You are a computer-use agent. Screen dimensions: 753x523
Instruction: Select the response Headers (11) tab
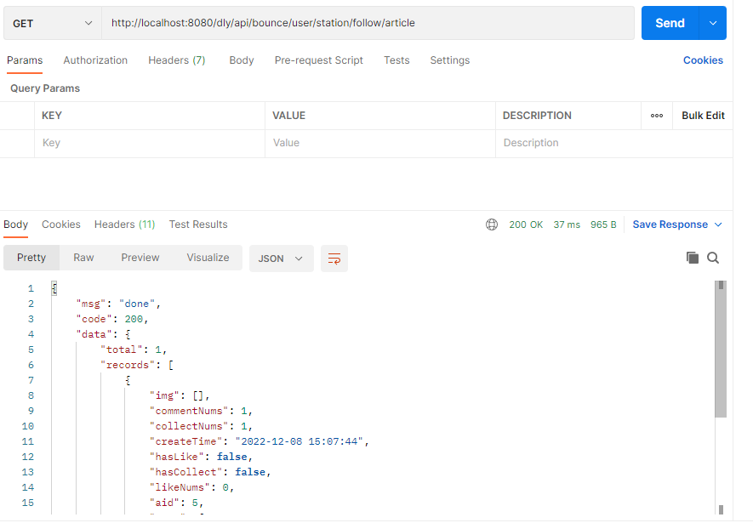coord(124,225)
